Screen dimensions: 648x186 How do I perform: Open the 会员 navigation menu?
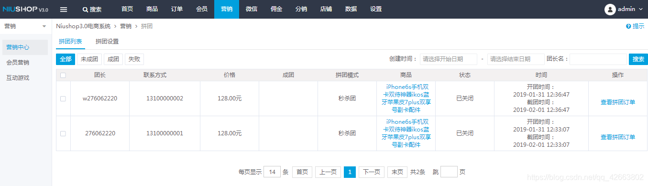pyautogui.click(x=202, y=9)
